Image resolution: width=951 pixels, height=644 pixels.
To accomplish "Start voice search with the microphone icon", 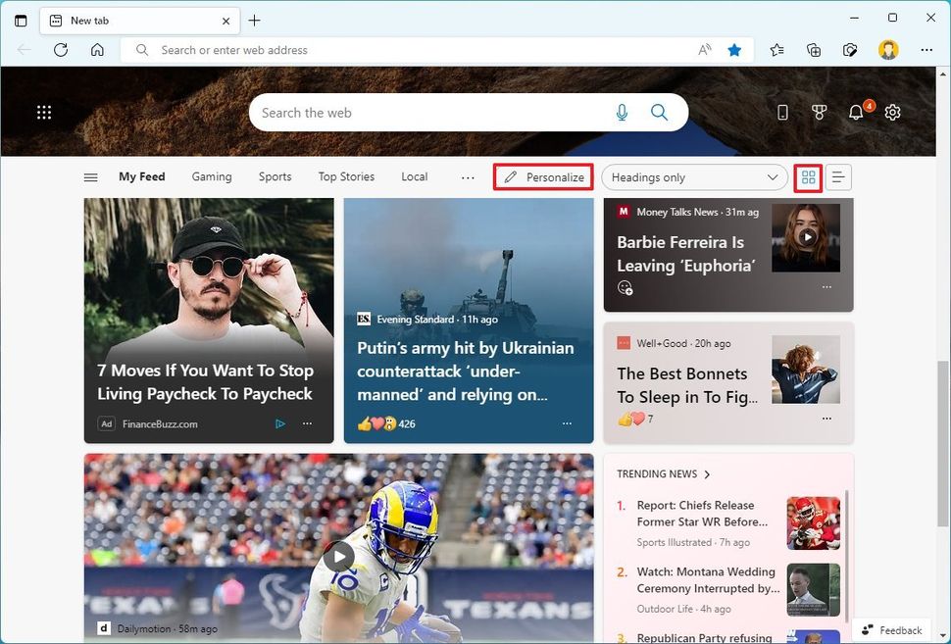I will 622,112.
